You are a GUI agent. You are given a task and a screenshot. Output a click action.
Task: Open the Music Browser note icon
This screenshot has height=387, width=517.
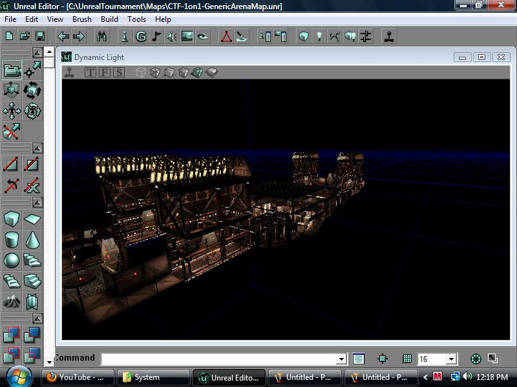click(157, 37)
